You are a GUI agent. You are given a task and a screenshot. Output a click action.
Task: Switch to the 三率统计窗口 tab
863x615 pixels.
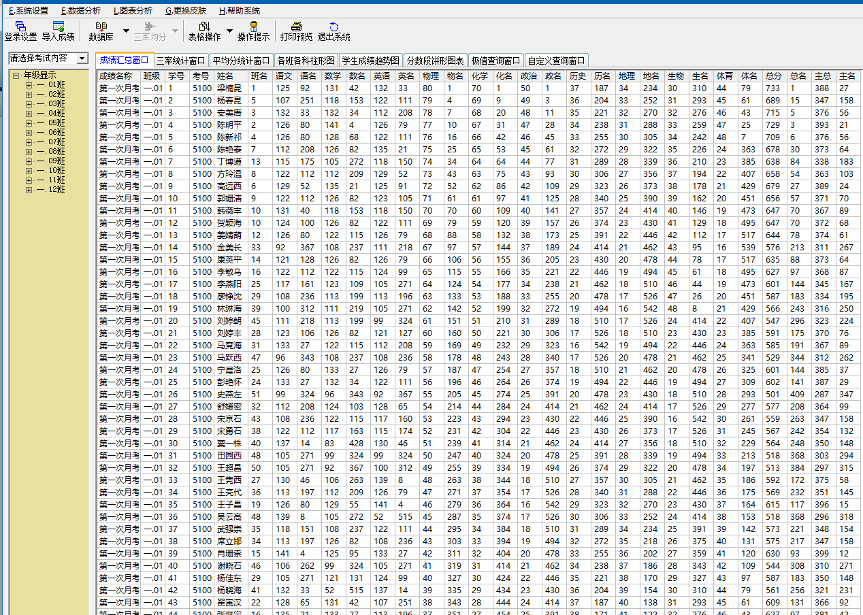pyautogui.click(x=181, y=61)
